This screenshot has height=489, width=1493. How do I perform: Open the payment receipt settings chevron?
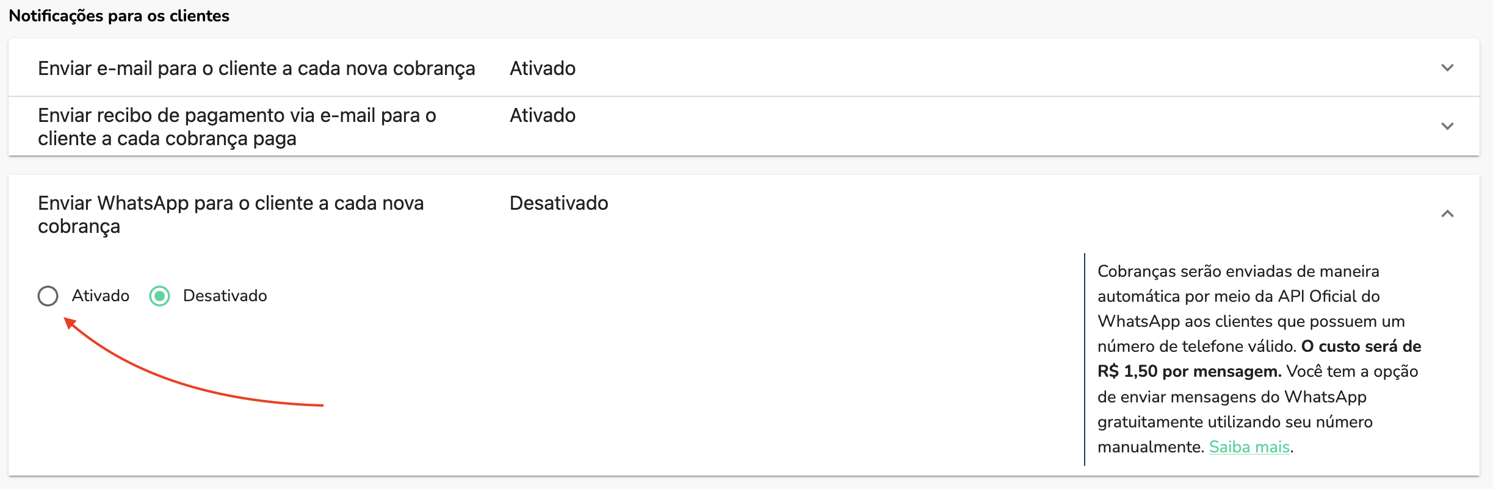tap(1447, 127)
